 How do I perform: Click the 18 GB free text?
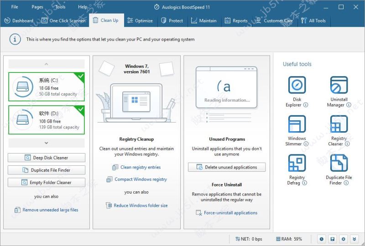49,88
